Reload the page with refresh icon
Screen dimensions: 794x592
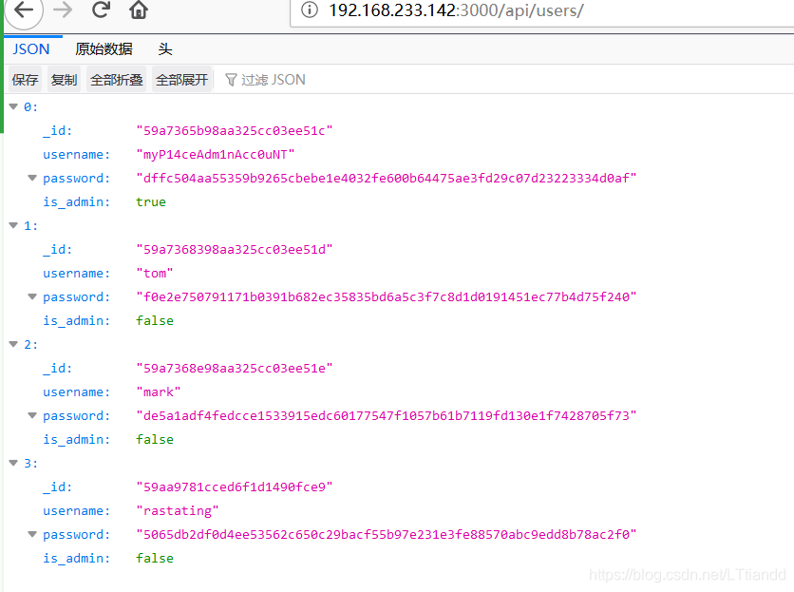(101, 10)
